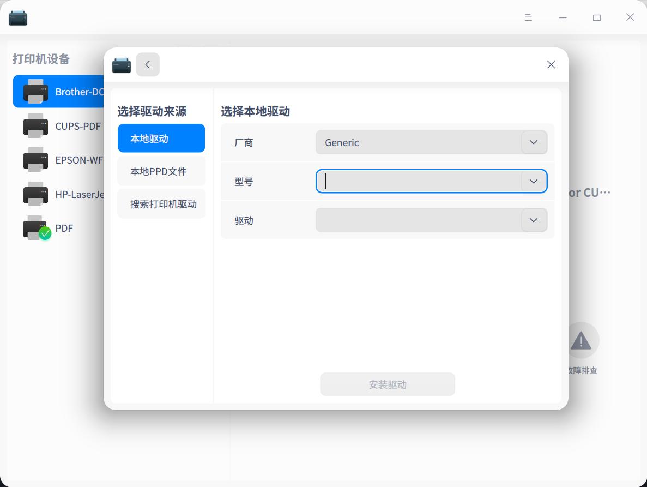
Task: Switch to 本地PPD文件 driver source
Action: pyautogui.click(x=161, y=171)
